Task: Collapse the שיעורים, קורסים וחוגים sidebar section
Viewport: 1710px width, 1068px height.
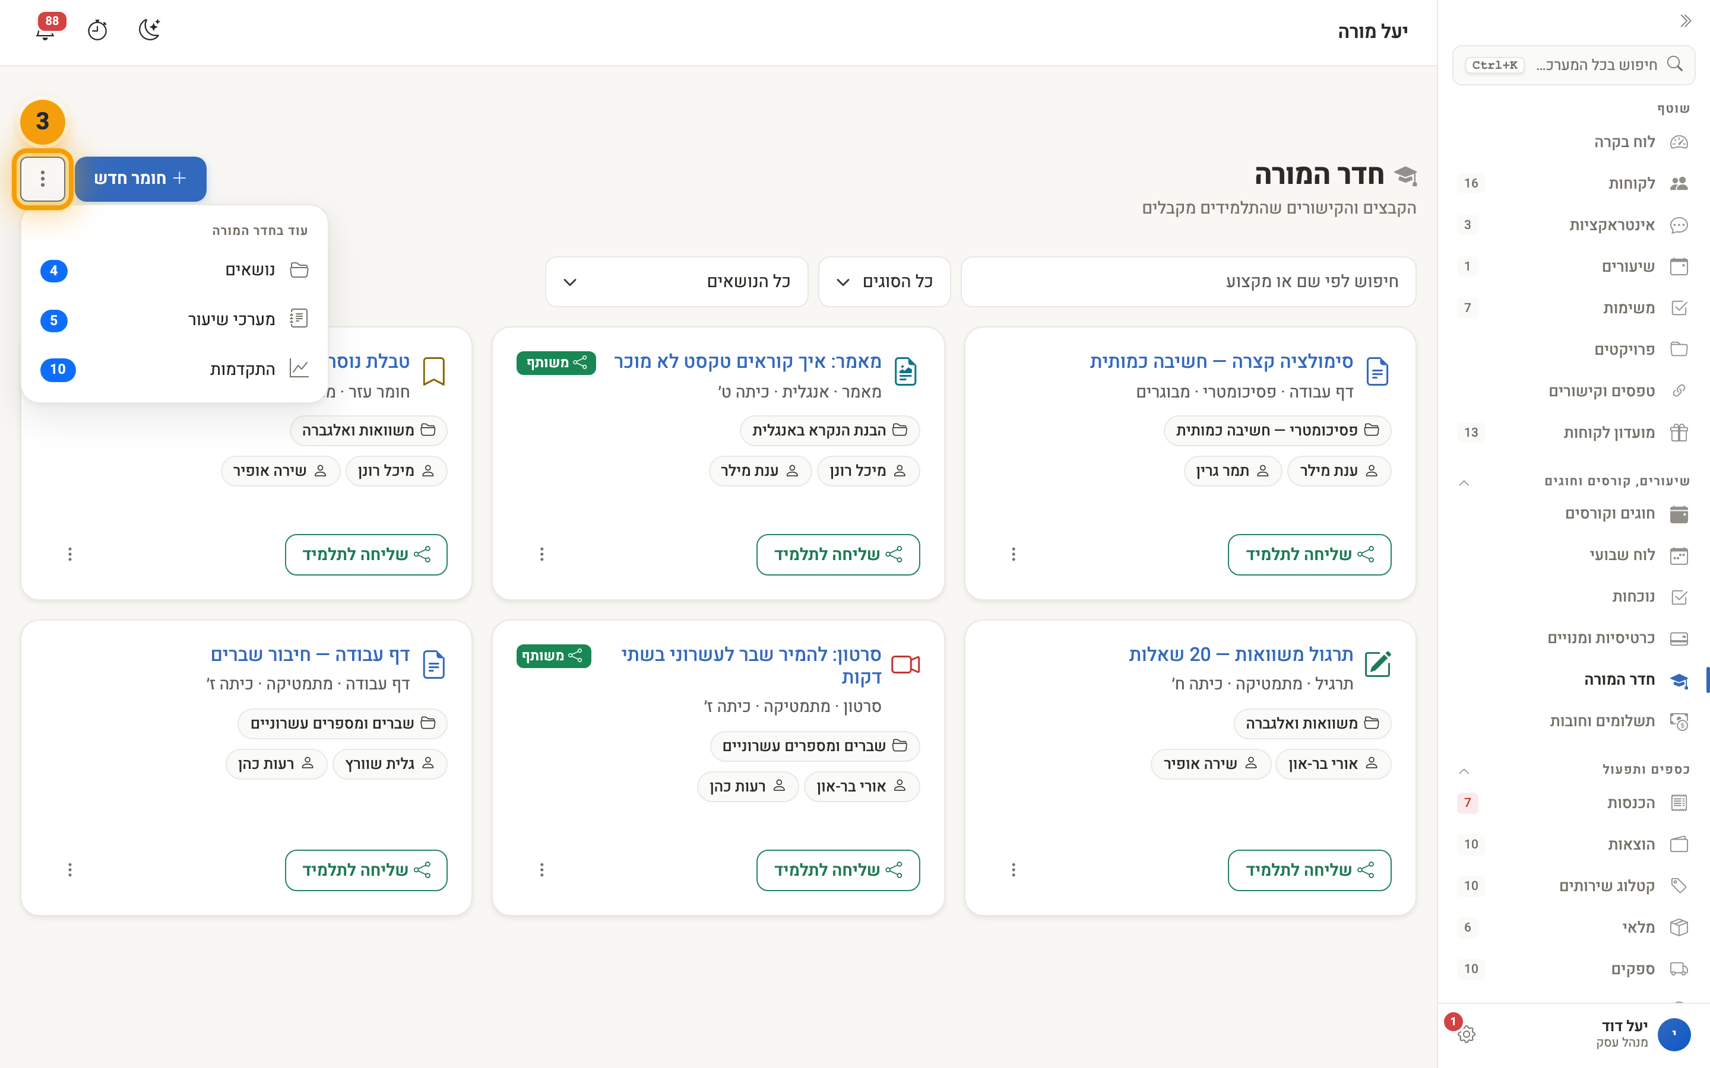Action: tap(1464, 483)
